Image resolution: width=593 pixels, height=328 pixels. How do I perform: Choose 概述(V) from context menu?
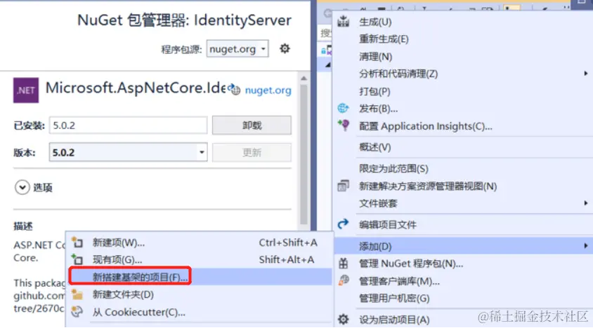[463, 147]
